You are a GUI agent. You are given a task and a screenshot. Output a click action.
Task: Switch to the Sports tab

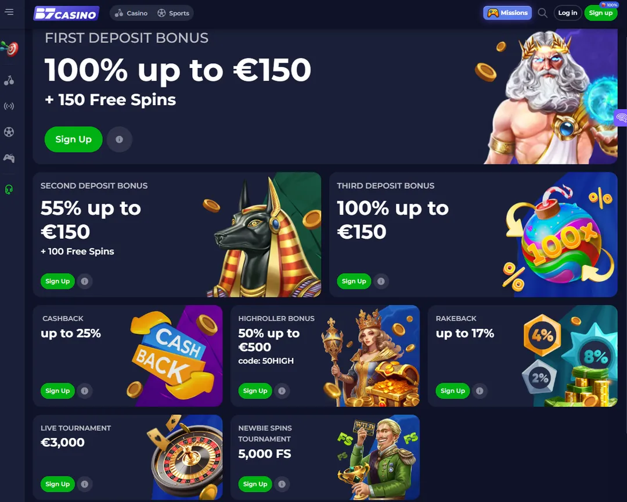[173, 13]
